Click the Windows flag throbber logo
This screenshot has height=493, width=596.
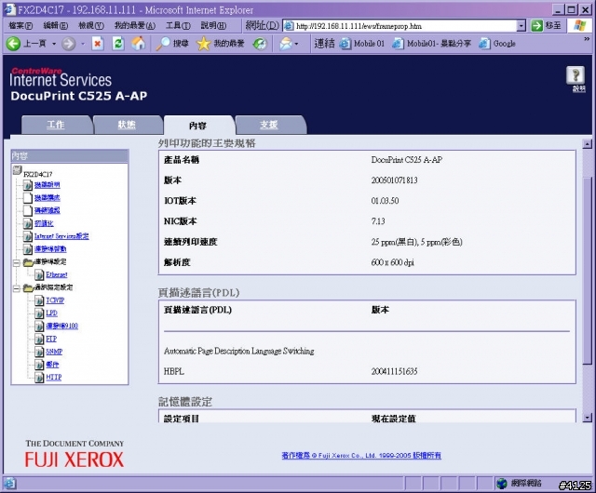pyautogui.click(x=579, y=26)
